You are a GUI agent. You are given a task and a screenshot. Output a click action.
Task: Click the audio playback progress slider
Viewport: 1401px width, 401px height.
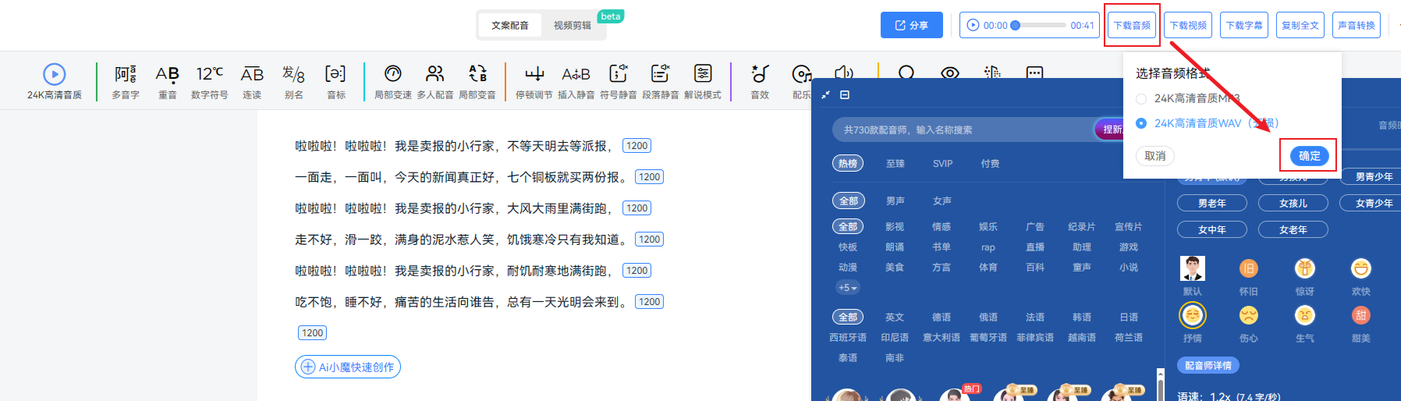pos(1041,26)
